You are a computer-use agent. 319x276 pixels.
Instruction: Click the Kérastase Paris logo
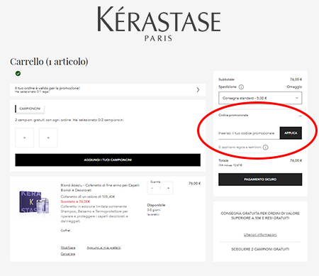[x=159, y=23]
